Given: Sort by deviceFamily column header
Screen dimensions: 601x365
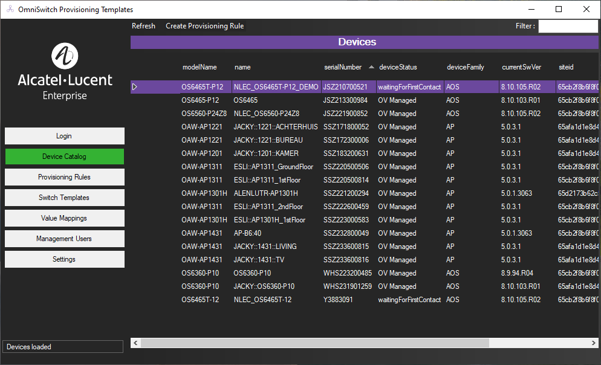Looking at the screenshot, I should point(466,67).
